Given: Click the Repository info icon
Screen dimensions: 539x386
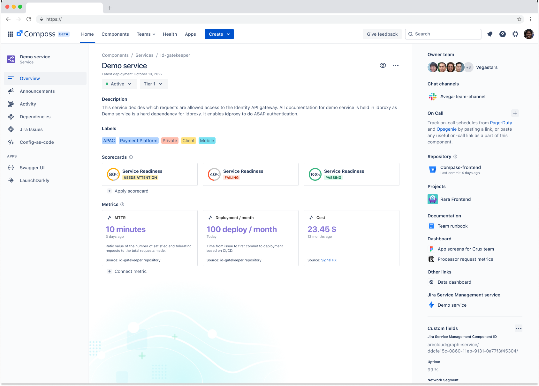Looking at the screenshot, I should click(x=455, y=157).
